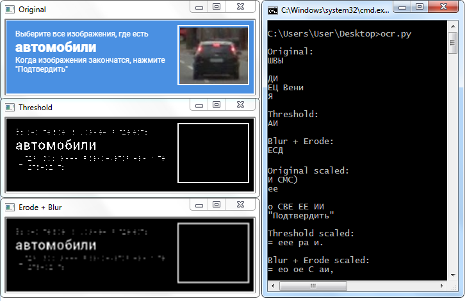
Task: Click the car thumbnail in Original window
Action: 213,55
